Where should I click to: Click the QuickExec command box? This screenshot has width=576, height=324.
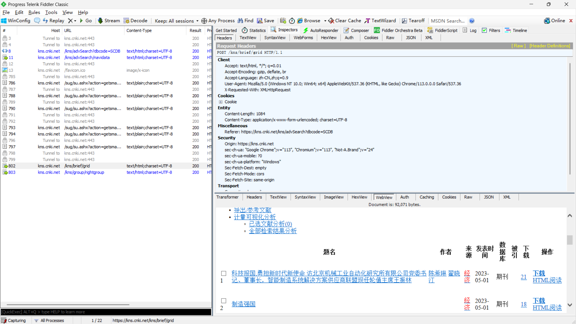click(106, 312)
